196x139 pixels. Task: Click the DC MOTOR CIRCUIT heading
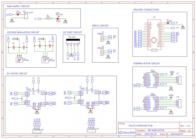pyautogui.click(x=17, y=73)
